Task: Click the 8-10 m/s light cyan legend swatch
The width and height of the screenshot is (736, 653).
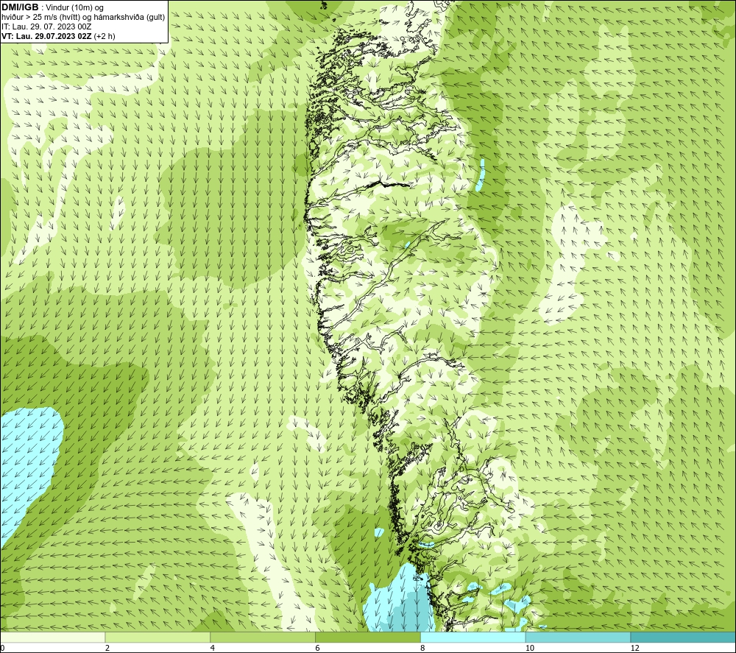Action: point(473,637)
